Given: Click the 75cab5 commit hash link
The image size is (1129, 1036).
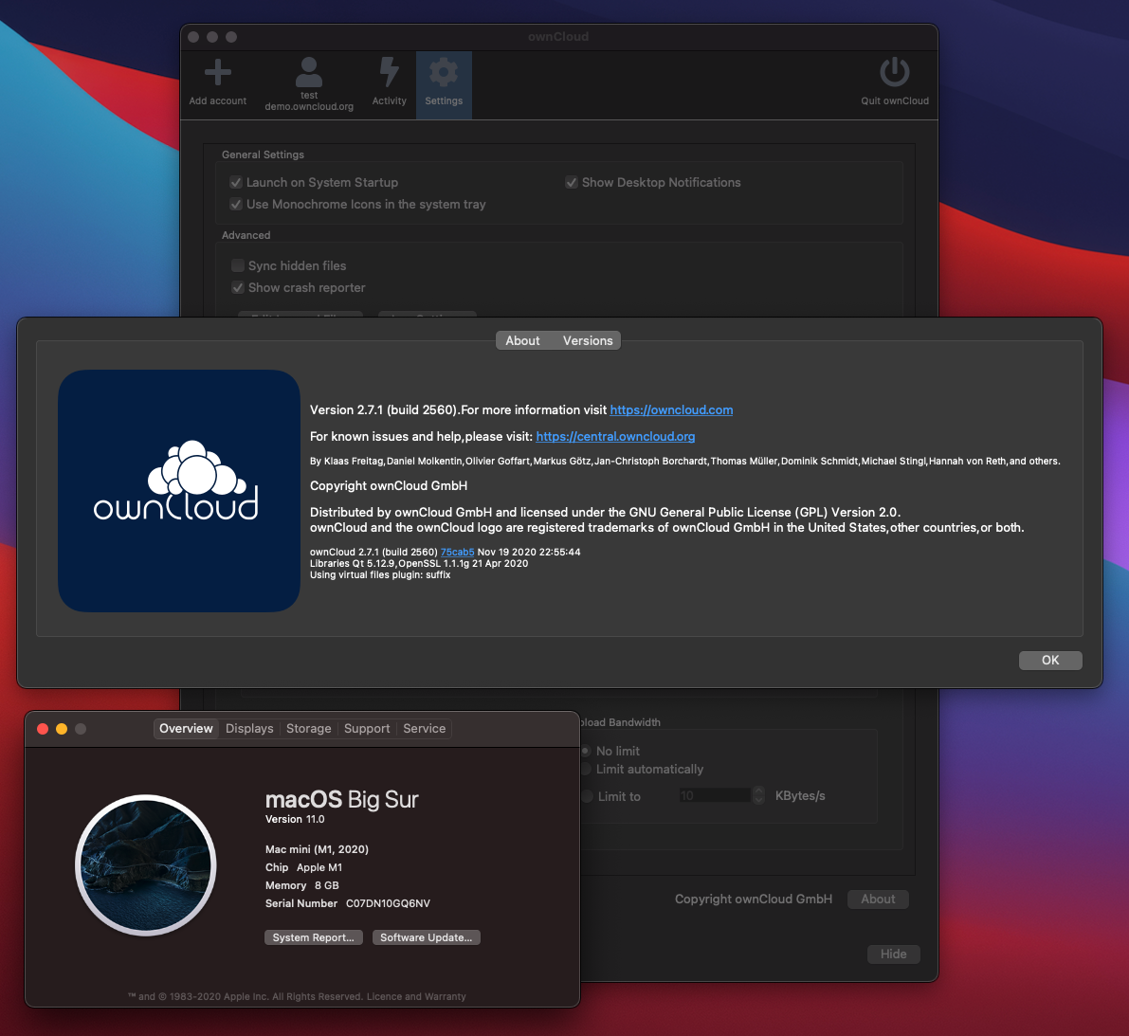Looking at the screenshot, I should click(x=457, y=553).
